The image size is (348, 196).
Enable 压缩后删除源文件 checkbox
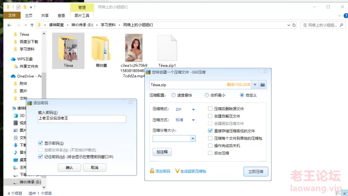[211, 109]
